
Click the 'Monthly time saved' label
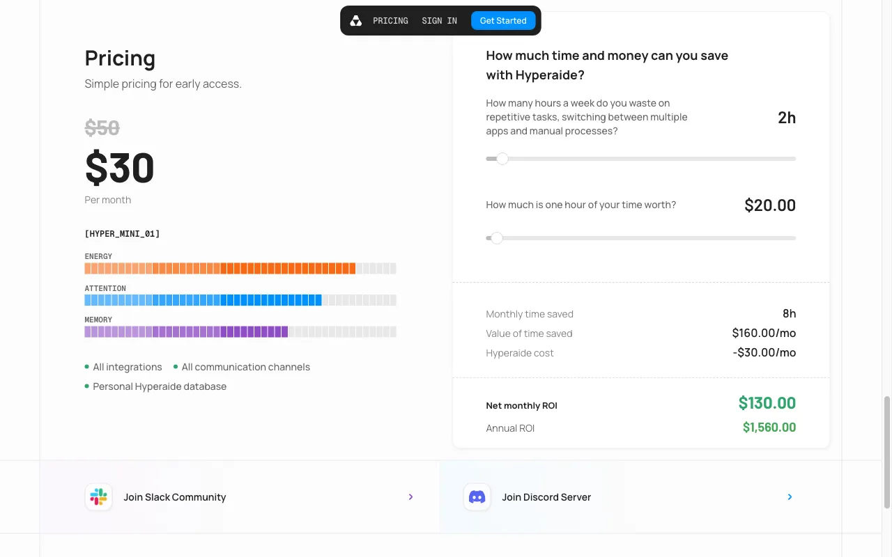[x=530, y=314]
